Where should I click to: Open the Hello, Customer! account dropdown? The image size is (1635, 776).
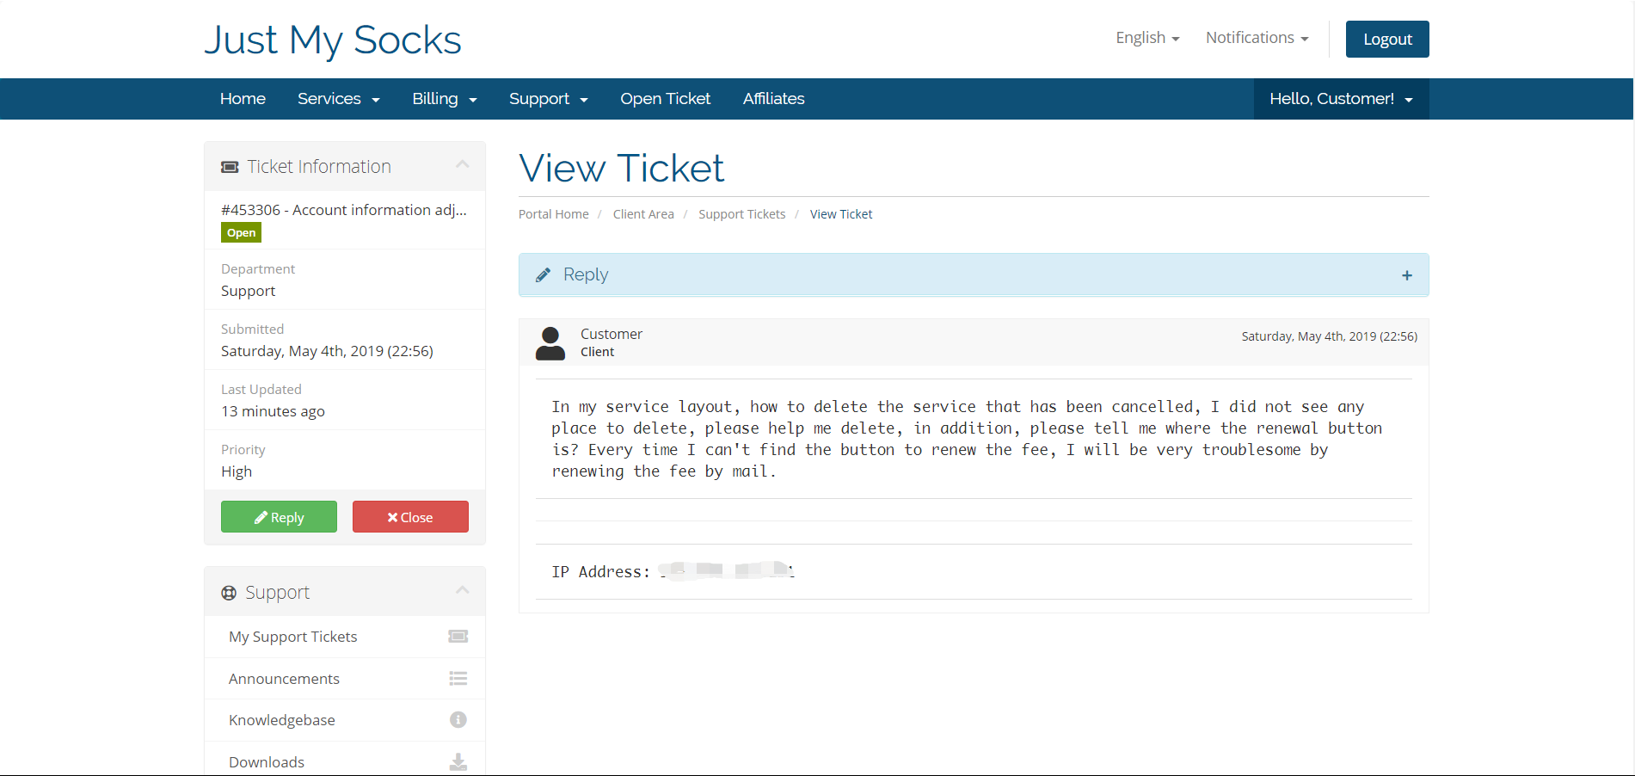point(1342,99)
